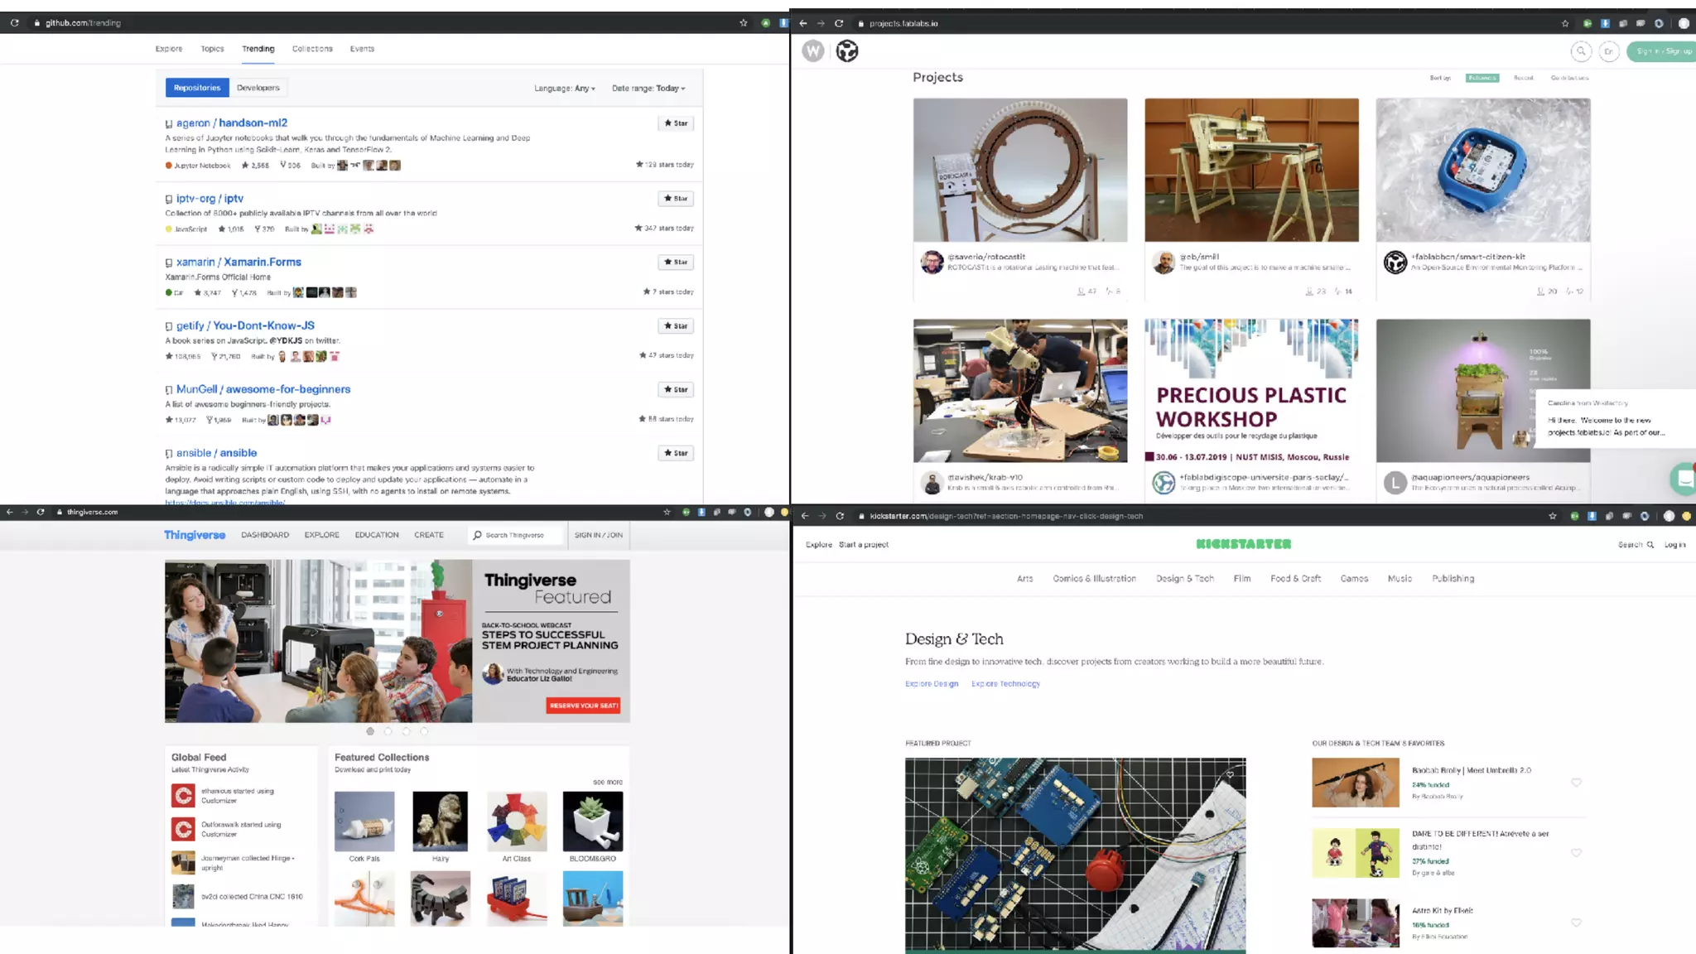Select the Design & Tech Kickstarter category
1696x954 pixels.
(1184, 579)
